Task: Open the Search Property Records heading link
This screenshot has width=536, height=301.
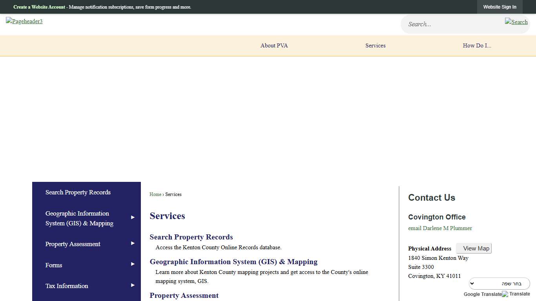Action: (191, 237)
